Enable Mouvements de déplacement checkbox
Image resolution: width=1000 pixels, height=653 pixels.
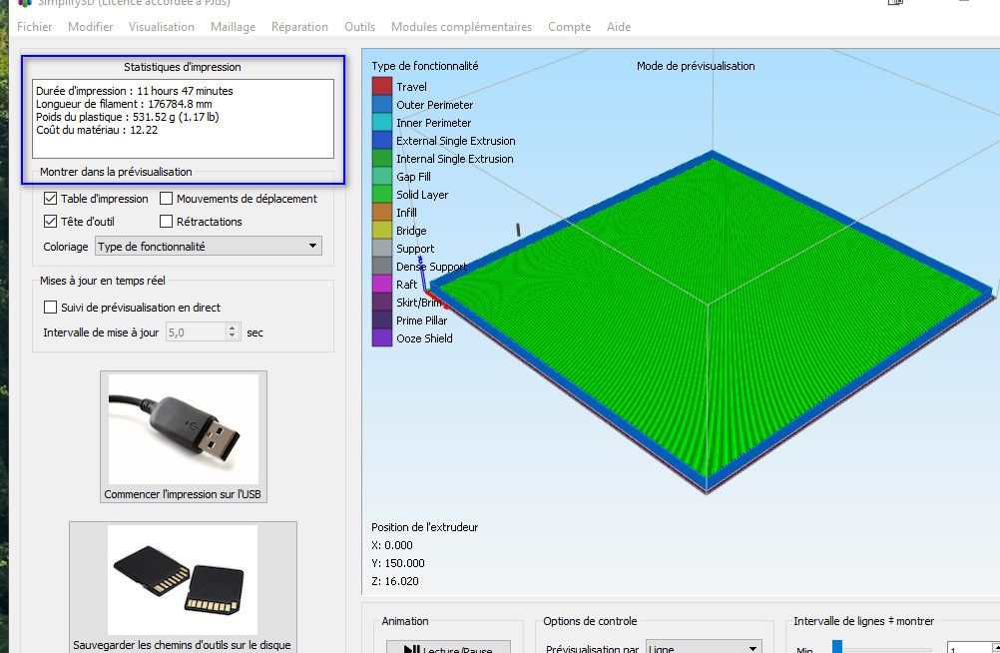166,199
